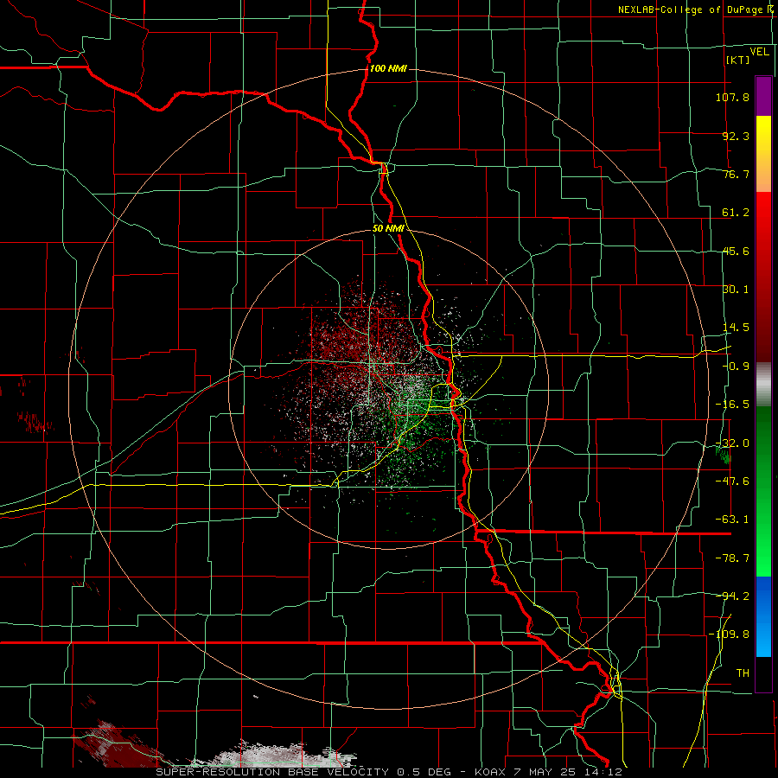Select the -16.5 velocity scale value

click(732, 405)
